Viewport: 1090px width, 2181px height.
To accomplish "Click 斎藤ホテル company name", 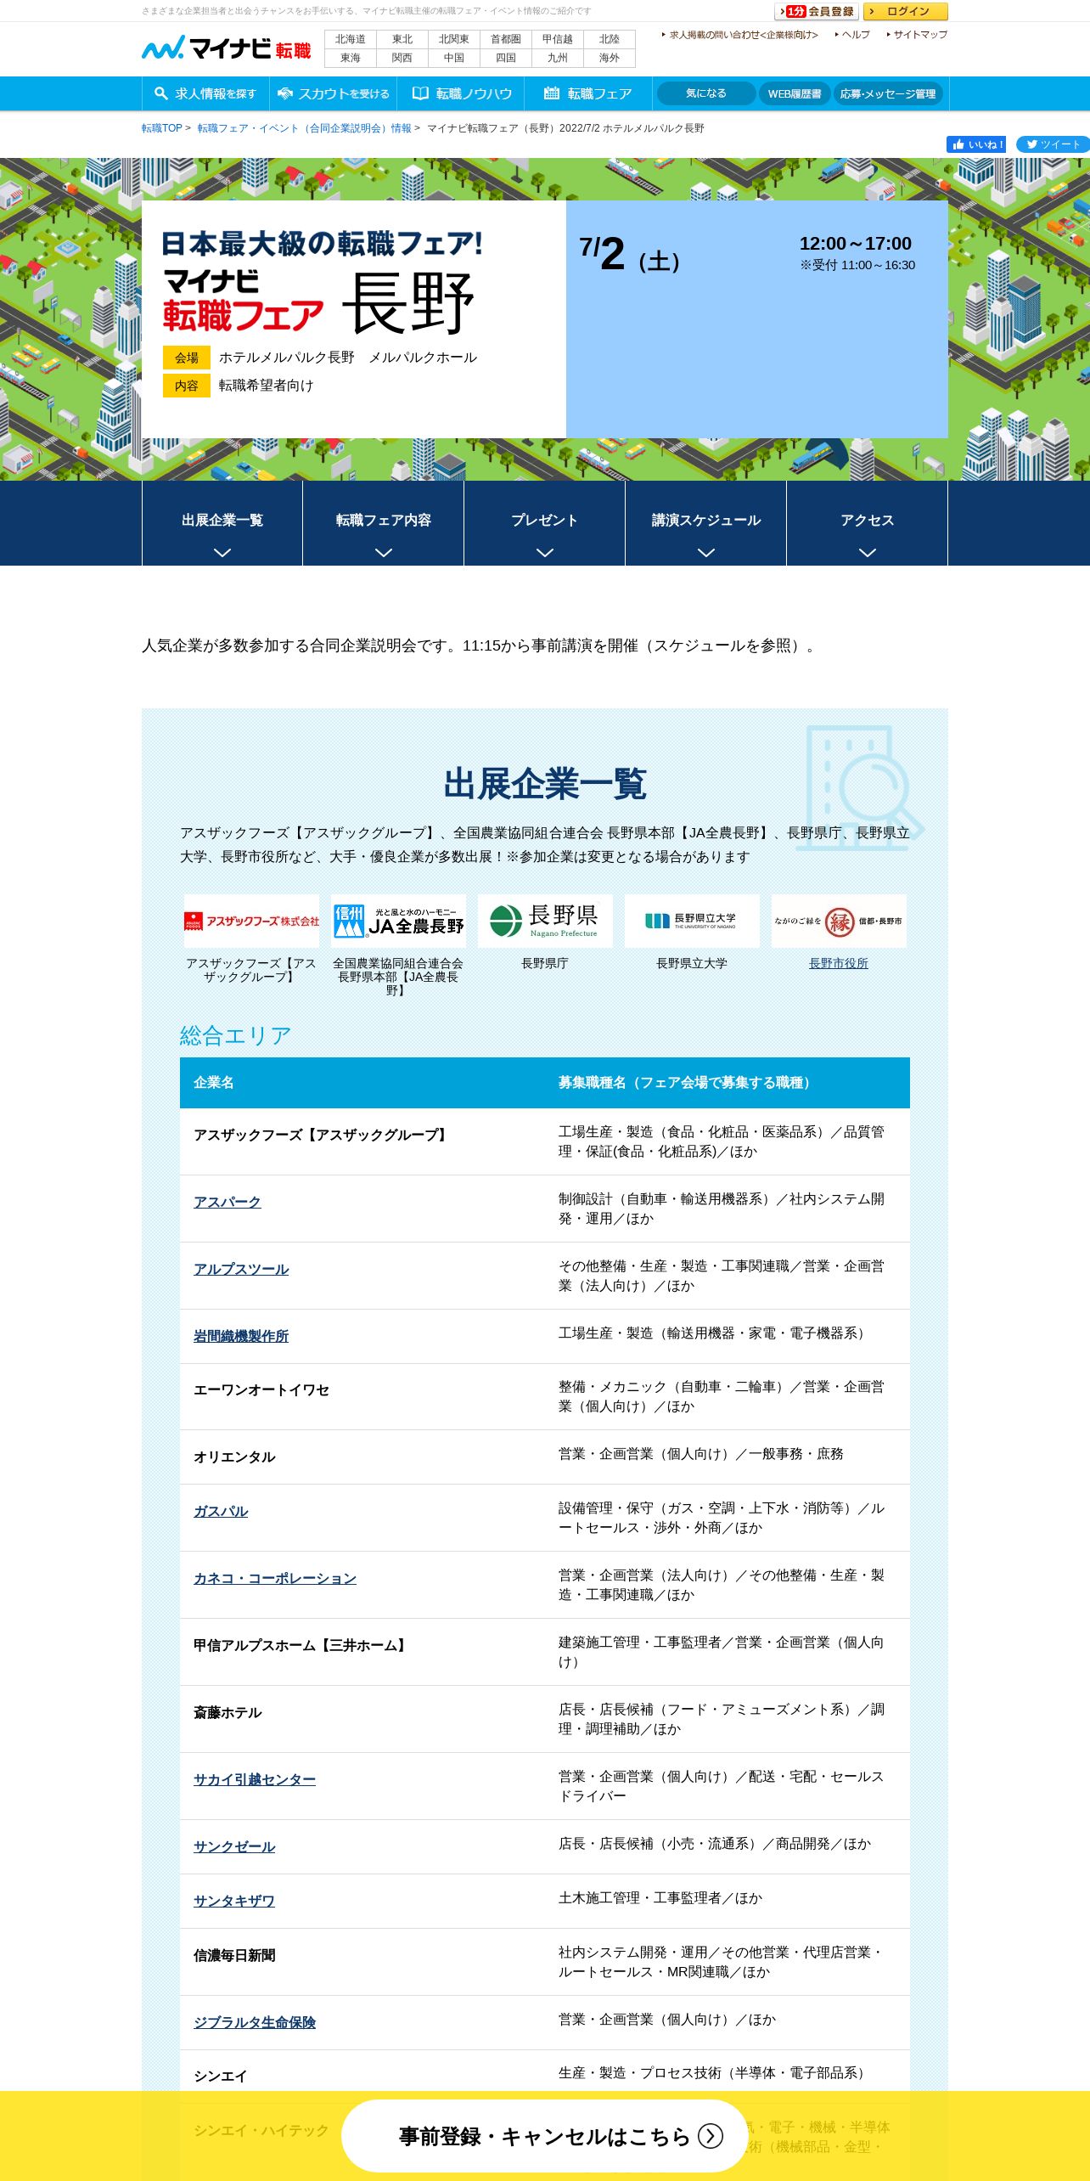I will (x=228, y=1712).
